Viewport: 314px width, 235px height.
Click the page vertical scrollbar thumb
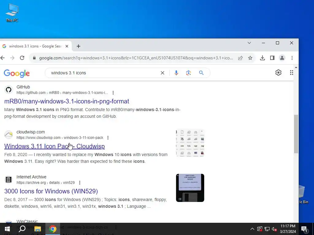[x=296, y=134]
